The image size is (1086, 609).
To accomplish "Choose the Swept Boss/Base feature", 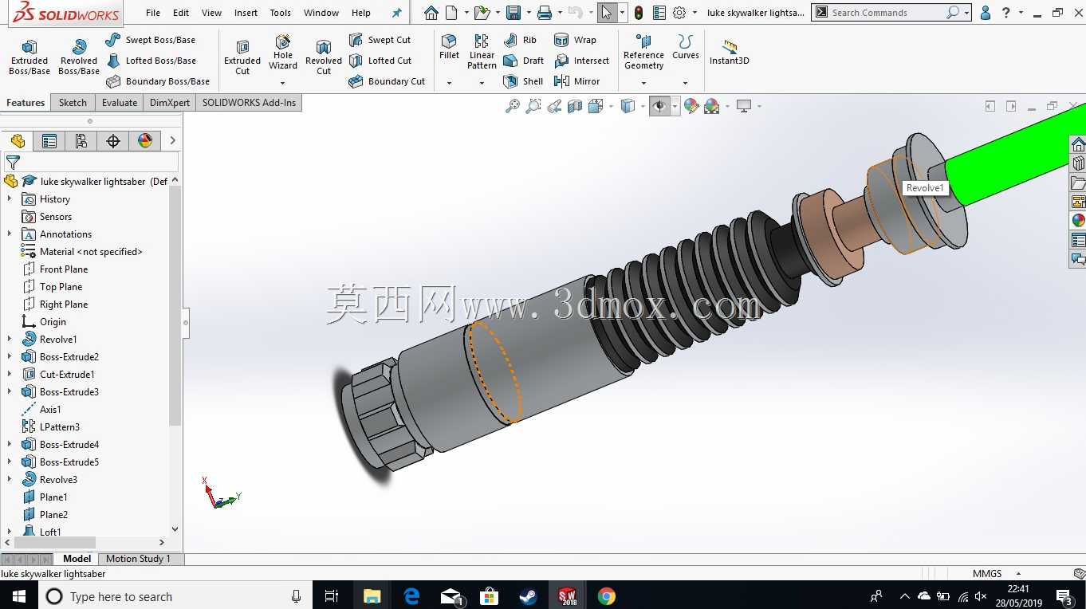I will tap(151, 40).
